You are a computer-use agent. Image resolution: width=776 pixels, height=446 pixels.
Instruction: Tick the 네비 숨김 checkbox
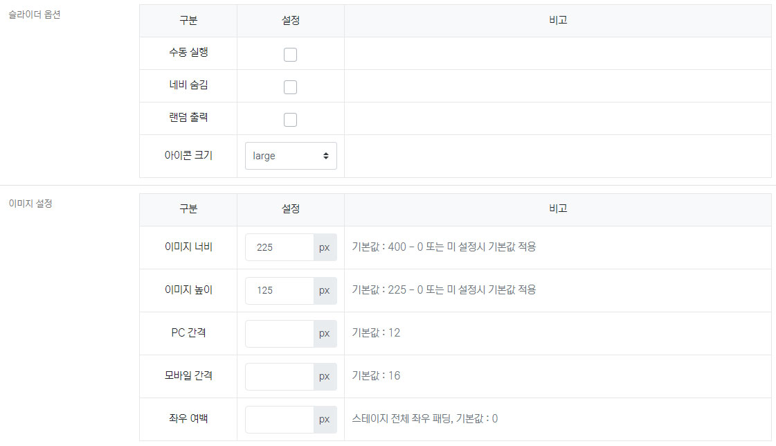pos(291,87)
